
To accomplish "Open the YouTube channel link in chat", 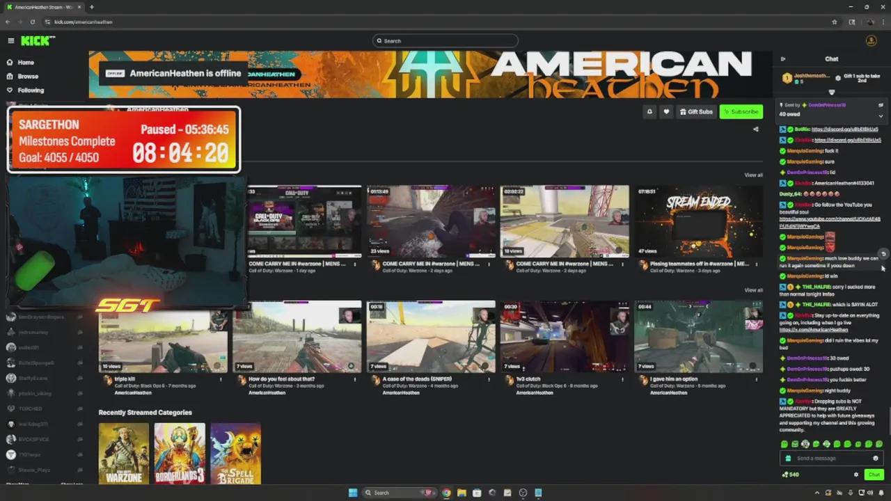I will (x=830, y=223).
